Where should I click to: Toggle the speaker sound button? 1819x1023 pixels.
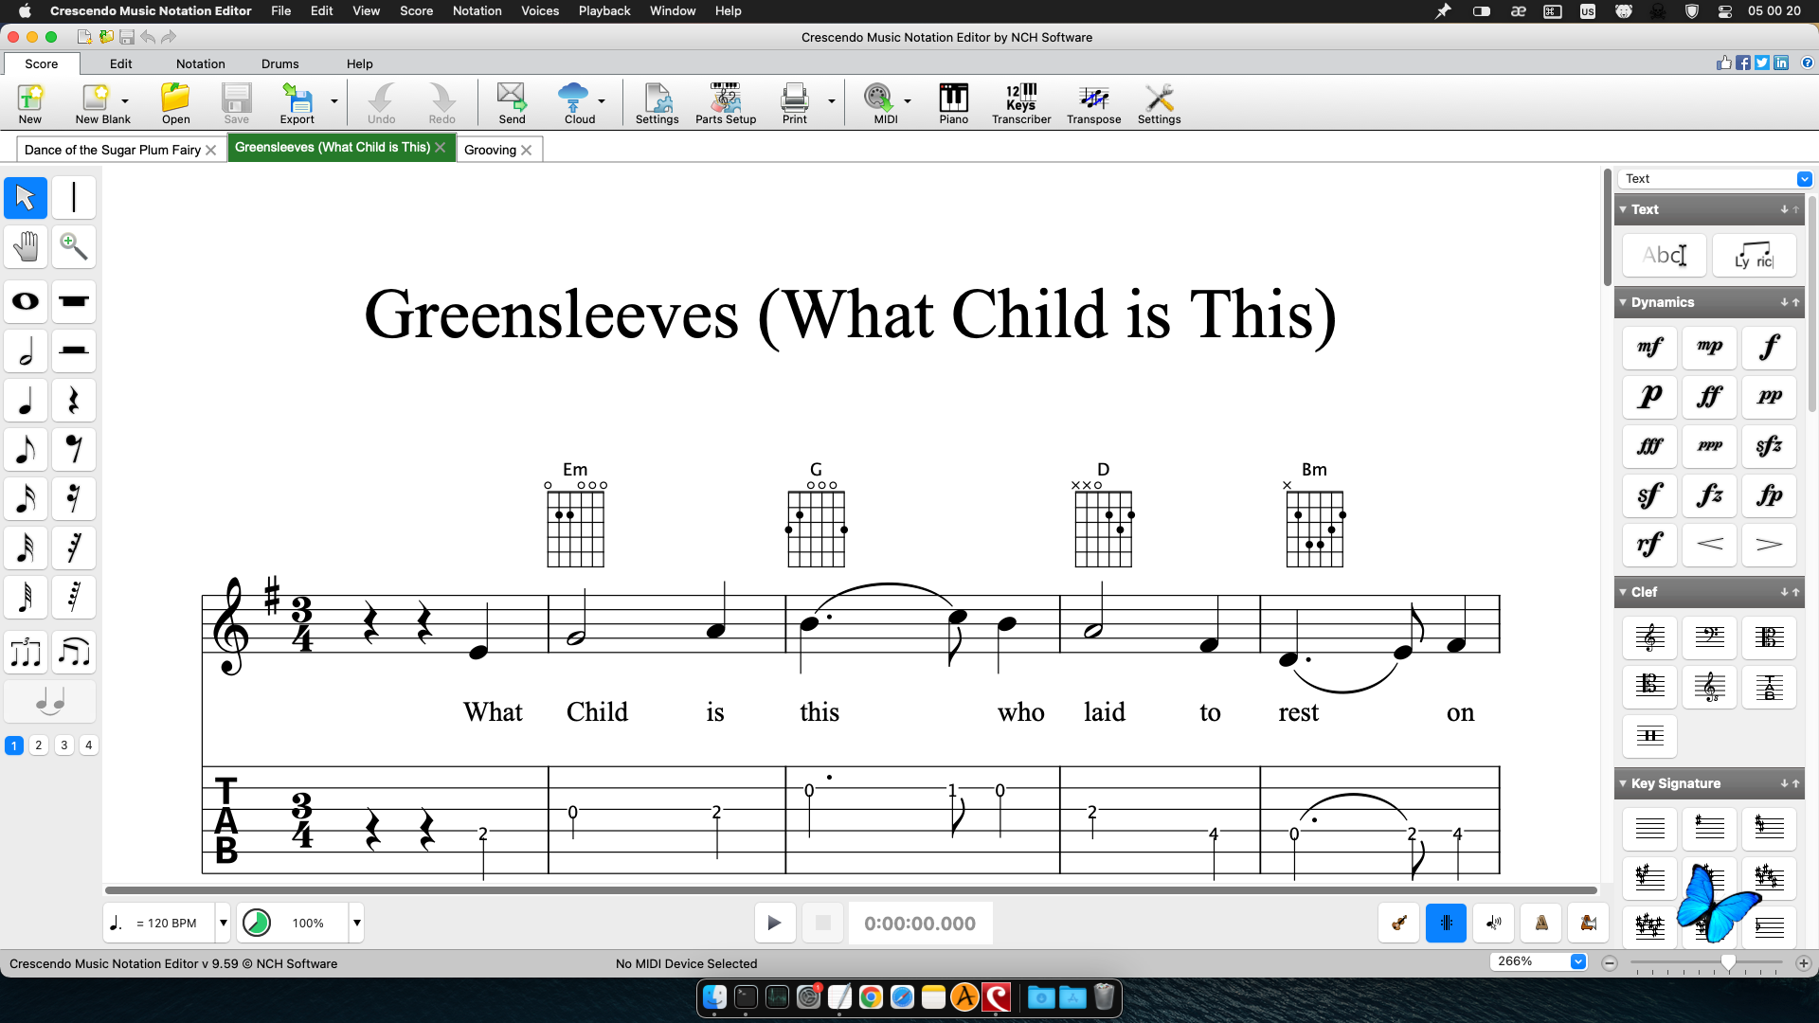1494,923
